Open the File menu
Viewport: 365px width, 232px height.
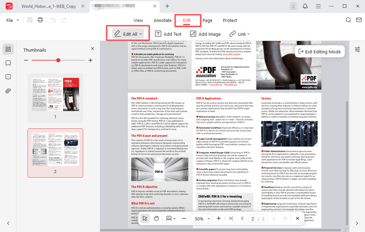pyautogui.click(x=12, y=20)
